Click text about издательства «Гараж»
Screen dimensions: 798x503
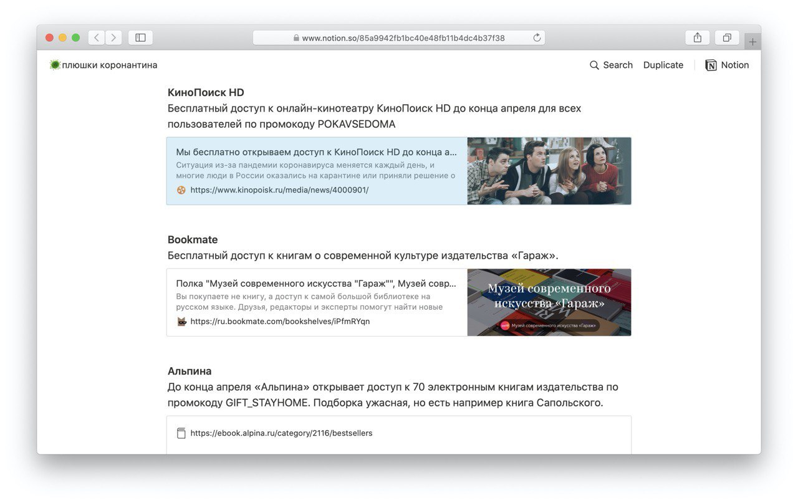click(x=363, y=256)
